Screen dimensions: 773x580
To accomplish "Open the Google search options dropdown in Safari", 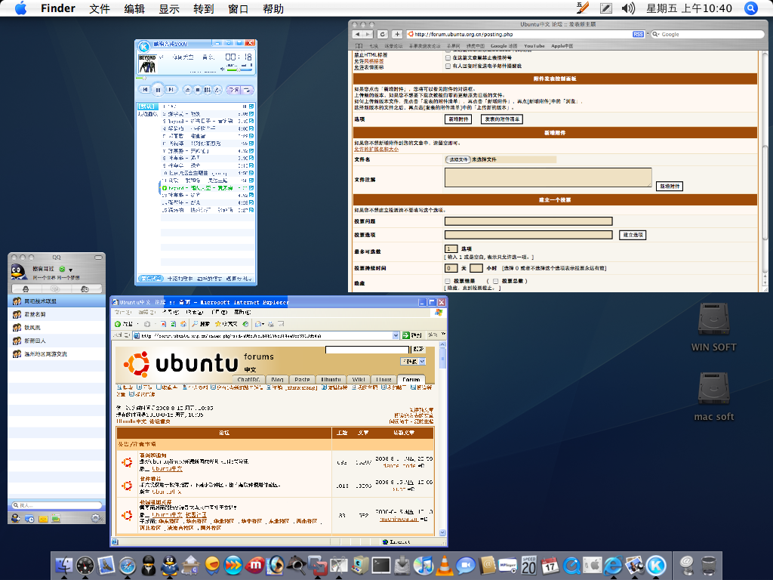I will pos(656,34).
